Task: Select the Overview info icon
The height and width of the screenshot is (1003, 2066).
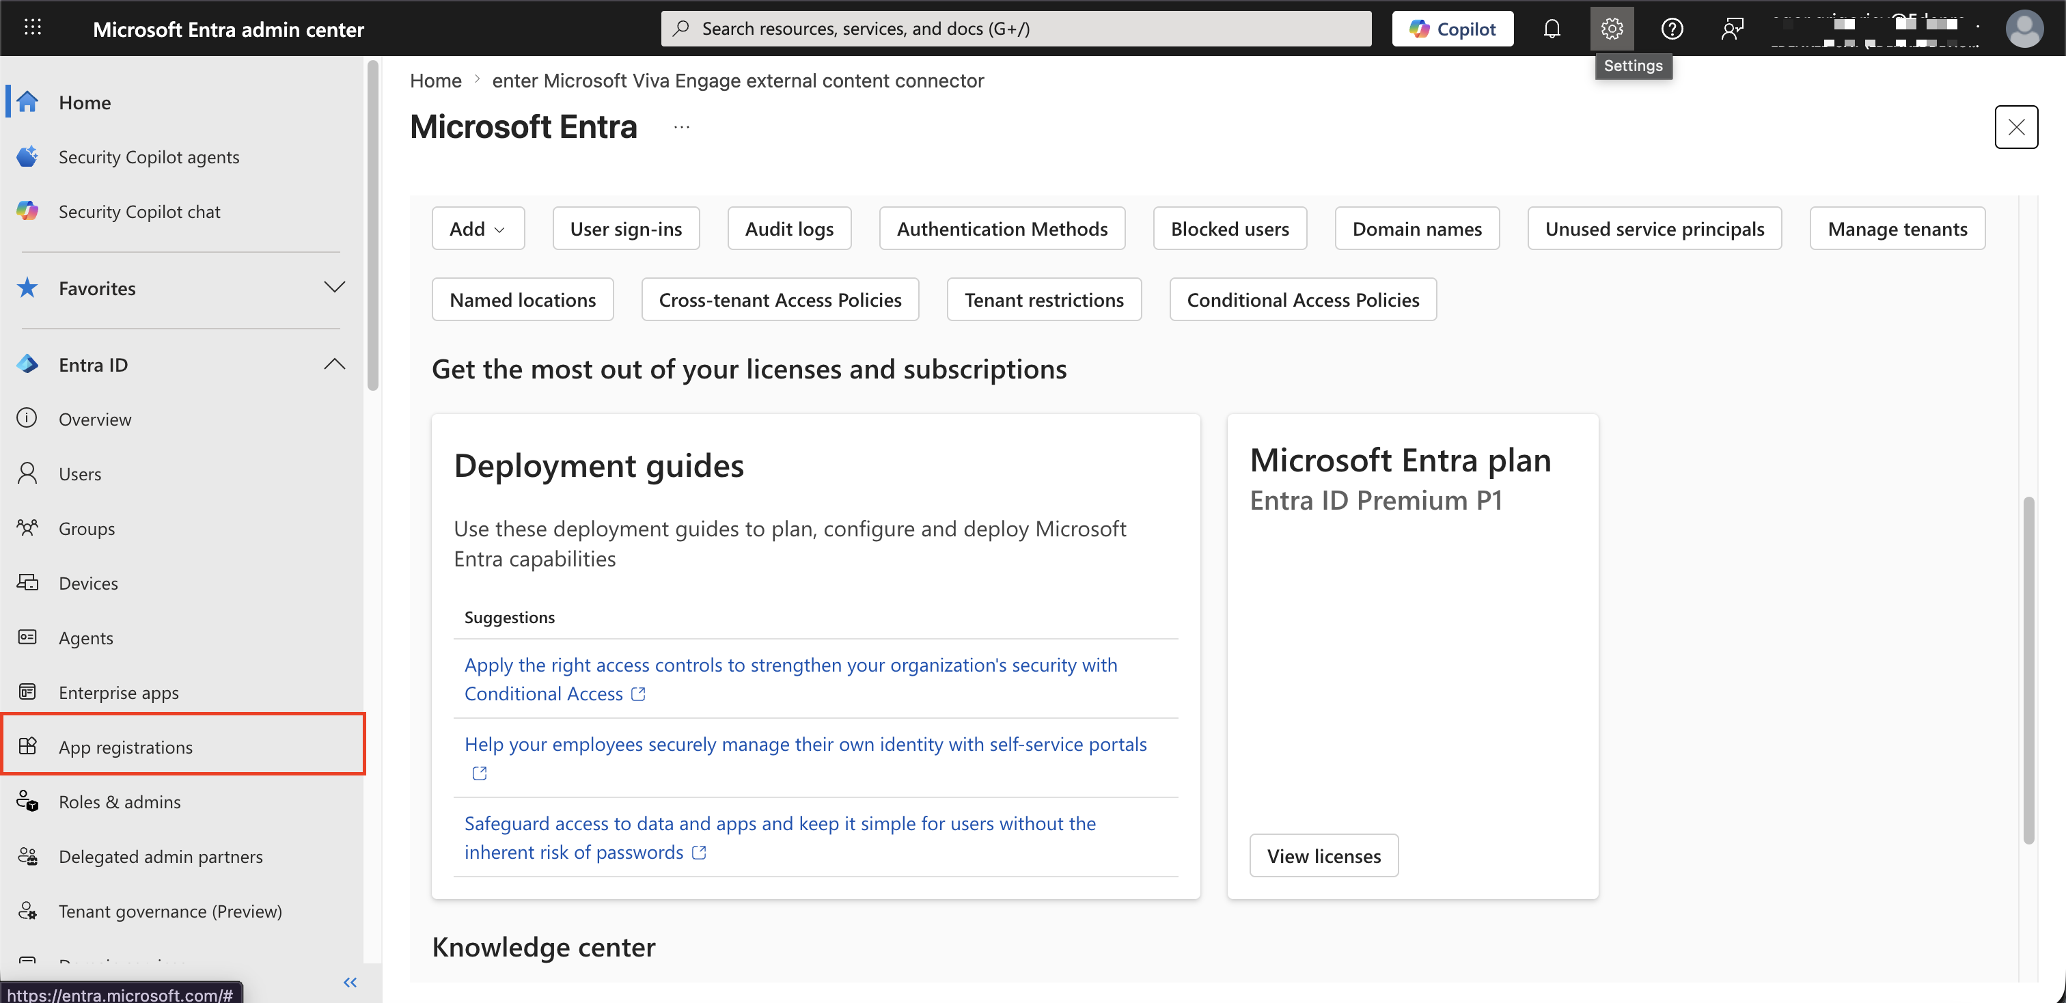Action: coord(27,419)
